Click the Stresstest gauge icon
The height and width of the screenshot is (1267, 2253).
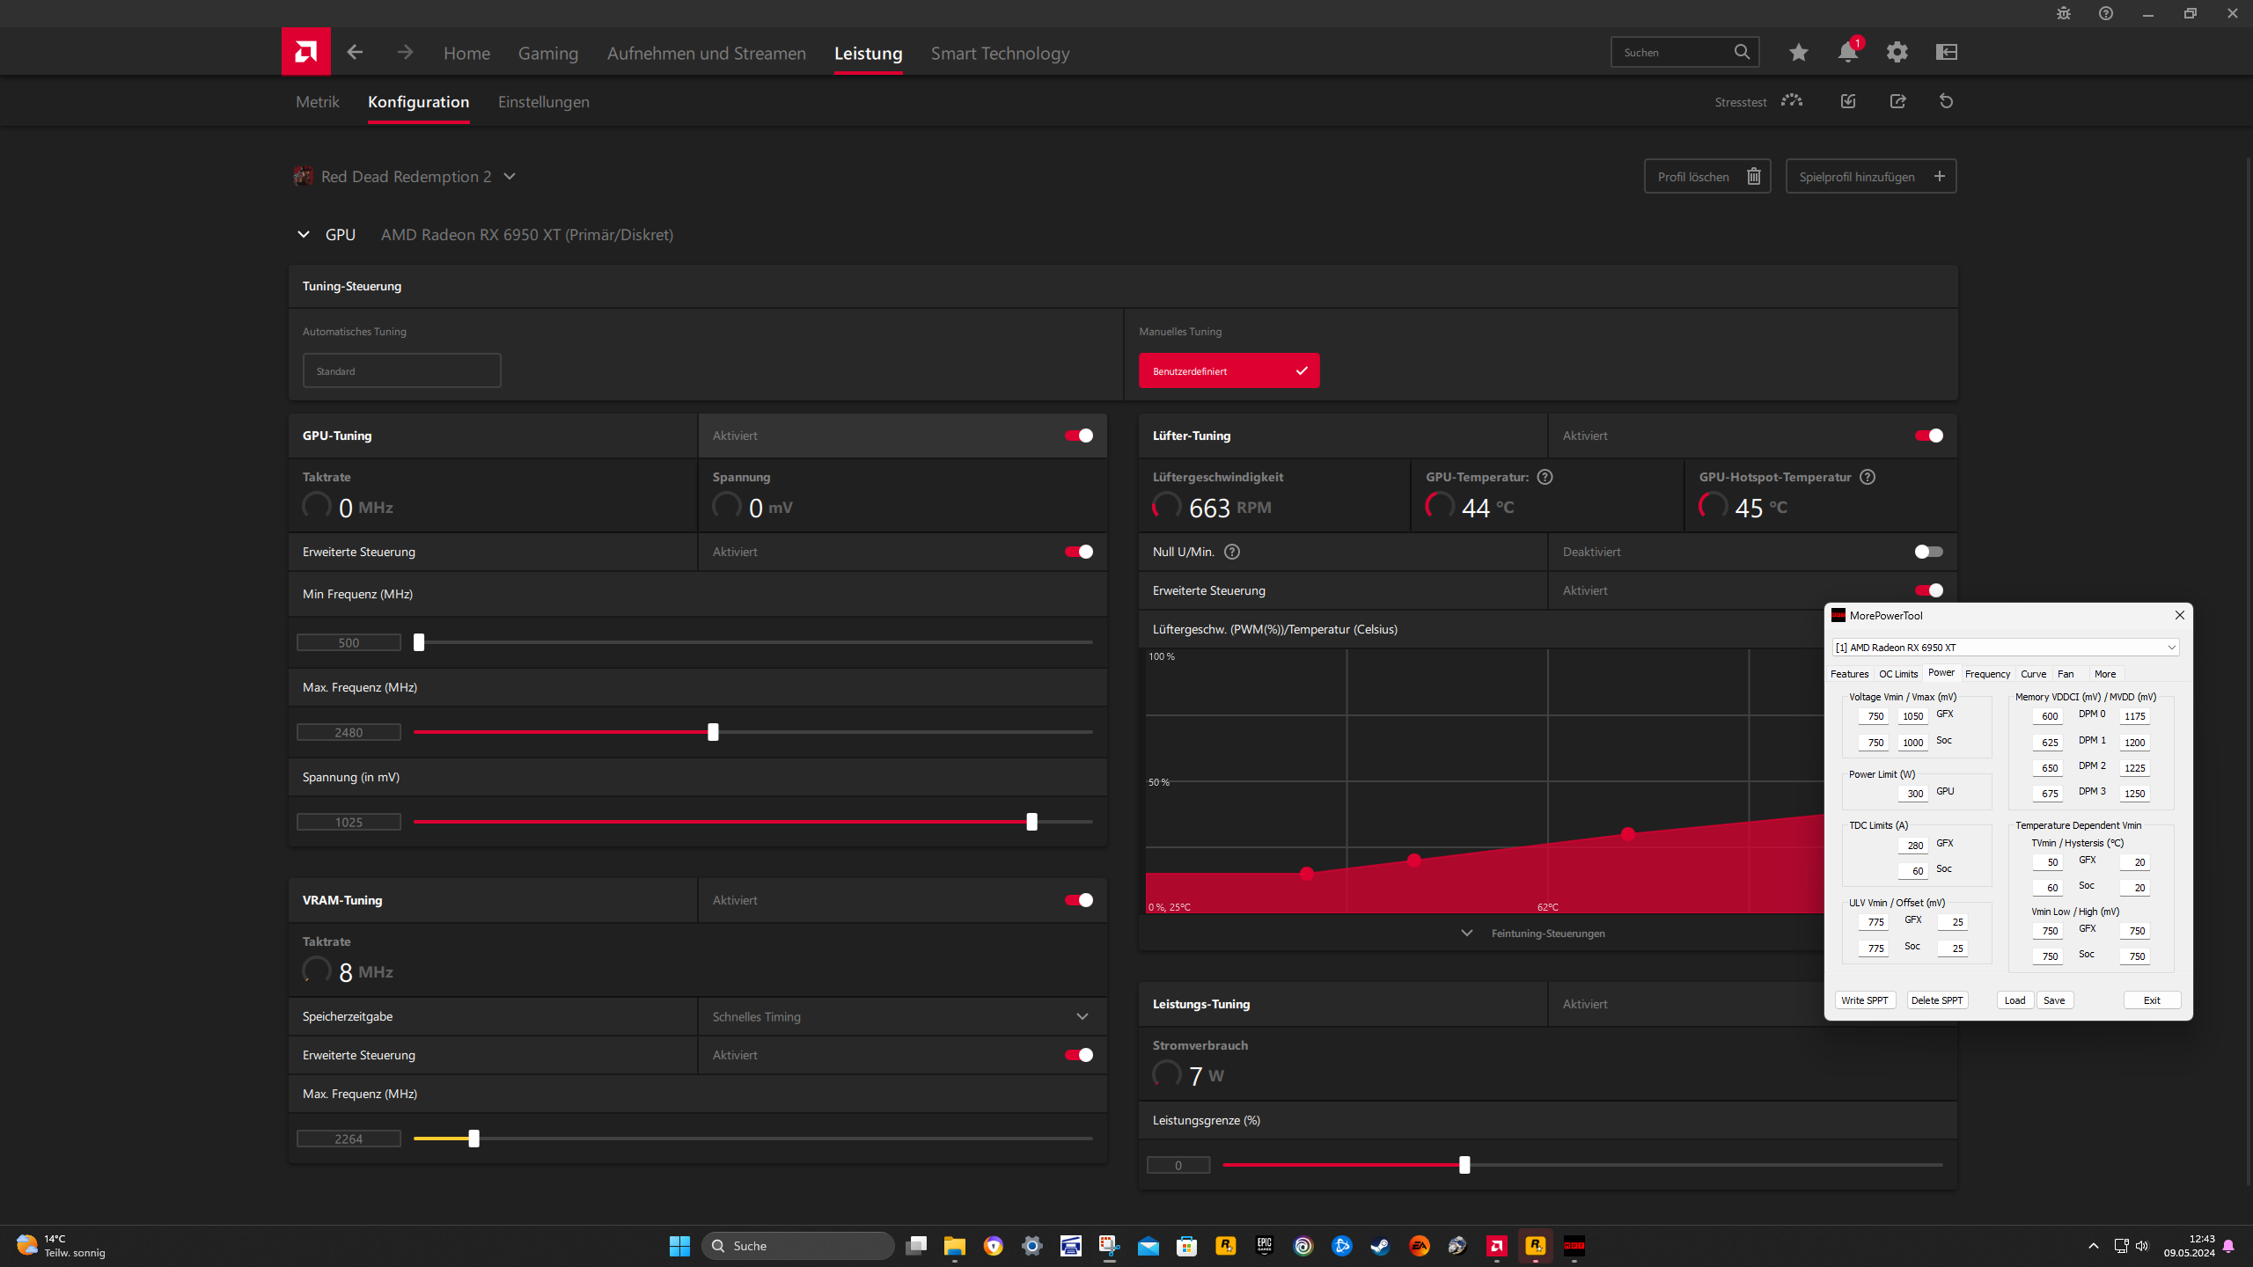coord(1791,101)
